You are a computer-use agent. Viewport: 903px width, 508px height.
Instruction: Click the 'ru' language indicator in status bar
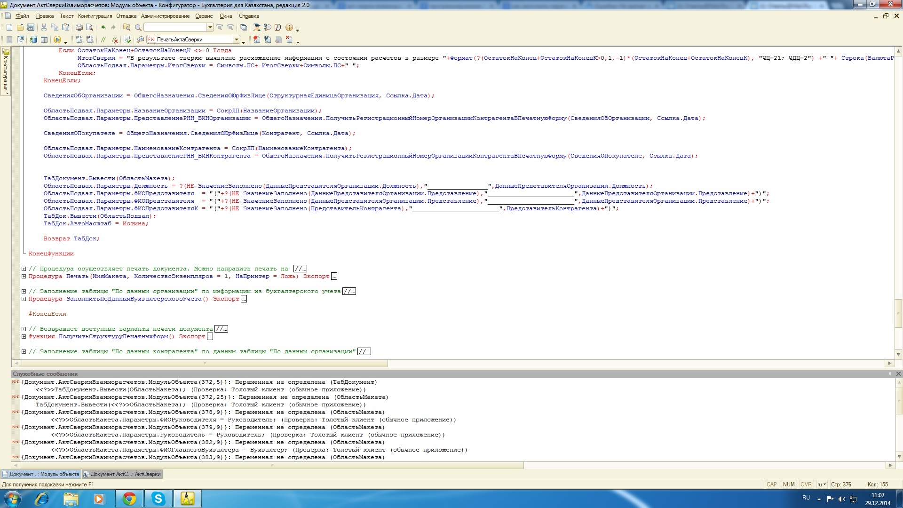[821, 484]
